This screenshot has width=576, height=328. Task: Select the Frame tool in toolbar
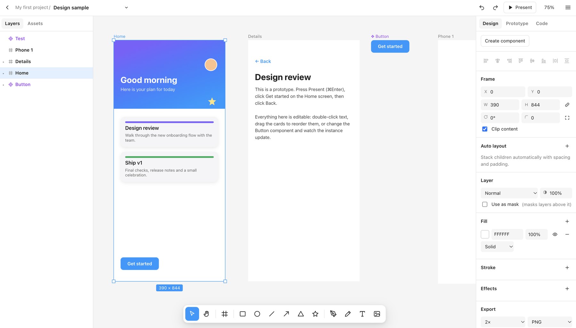225,314
